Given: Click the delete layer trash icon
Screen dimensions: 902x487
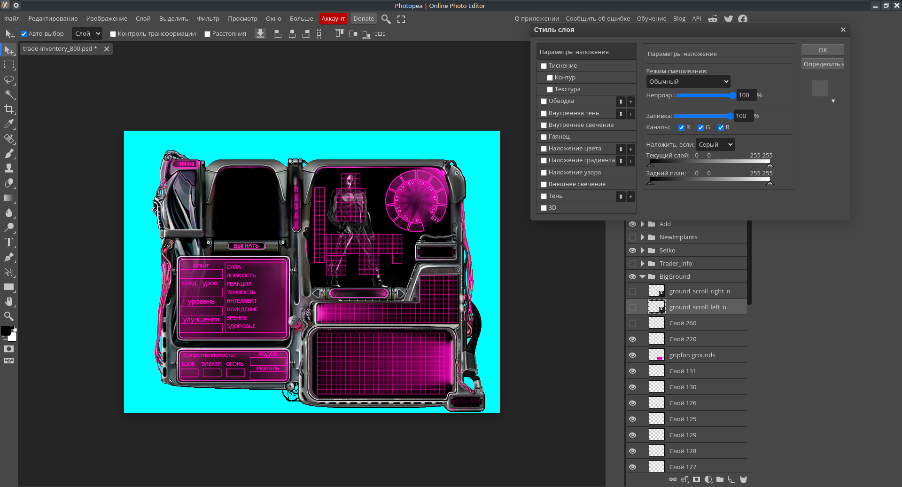Looking at the screenshot, I should (743, 479).
